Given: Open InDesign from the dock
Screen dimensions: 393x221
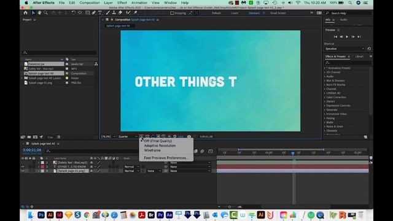Looking at the screenshot, I should [x=59, y=215].
